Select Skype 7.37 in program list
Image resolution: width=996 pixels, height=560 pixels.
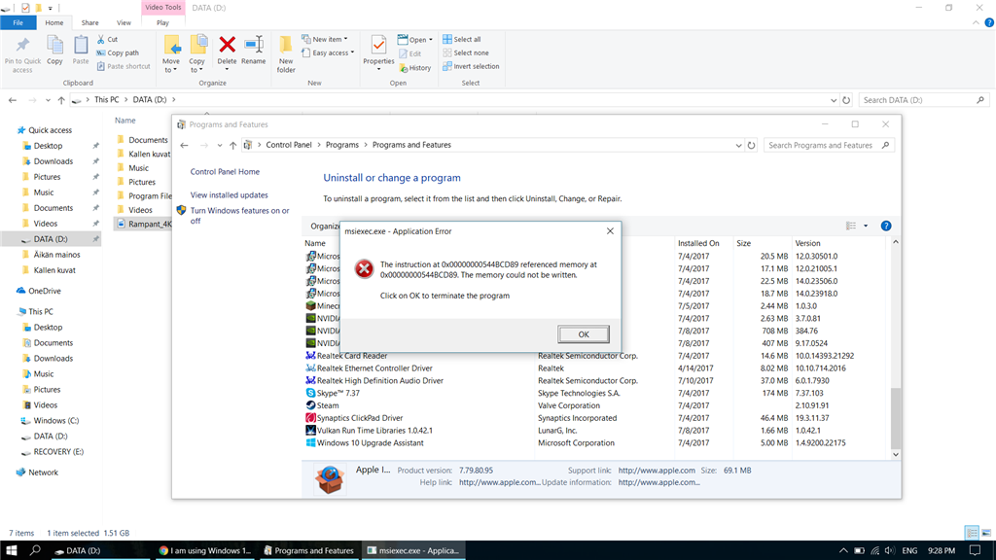click(x=596, y=393)
